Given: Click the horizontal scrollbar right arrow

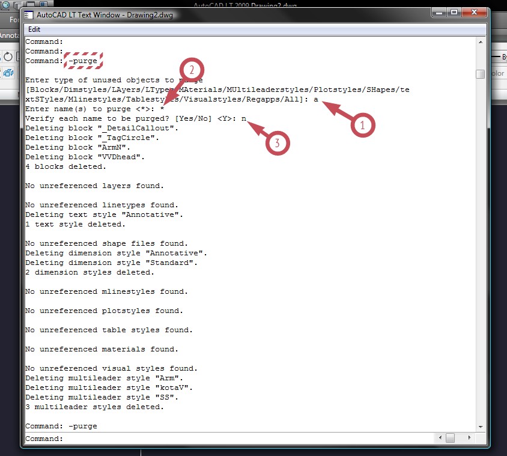Looking at the screenshot, I should [469, 437].
